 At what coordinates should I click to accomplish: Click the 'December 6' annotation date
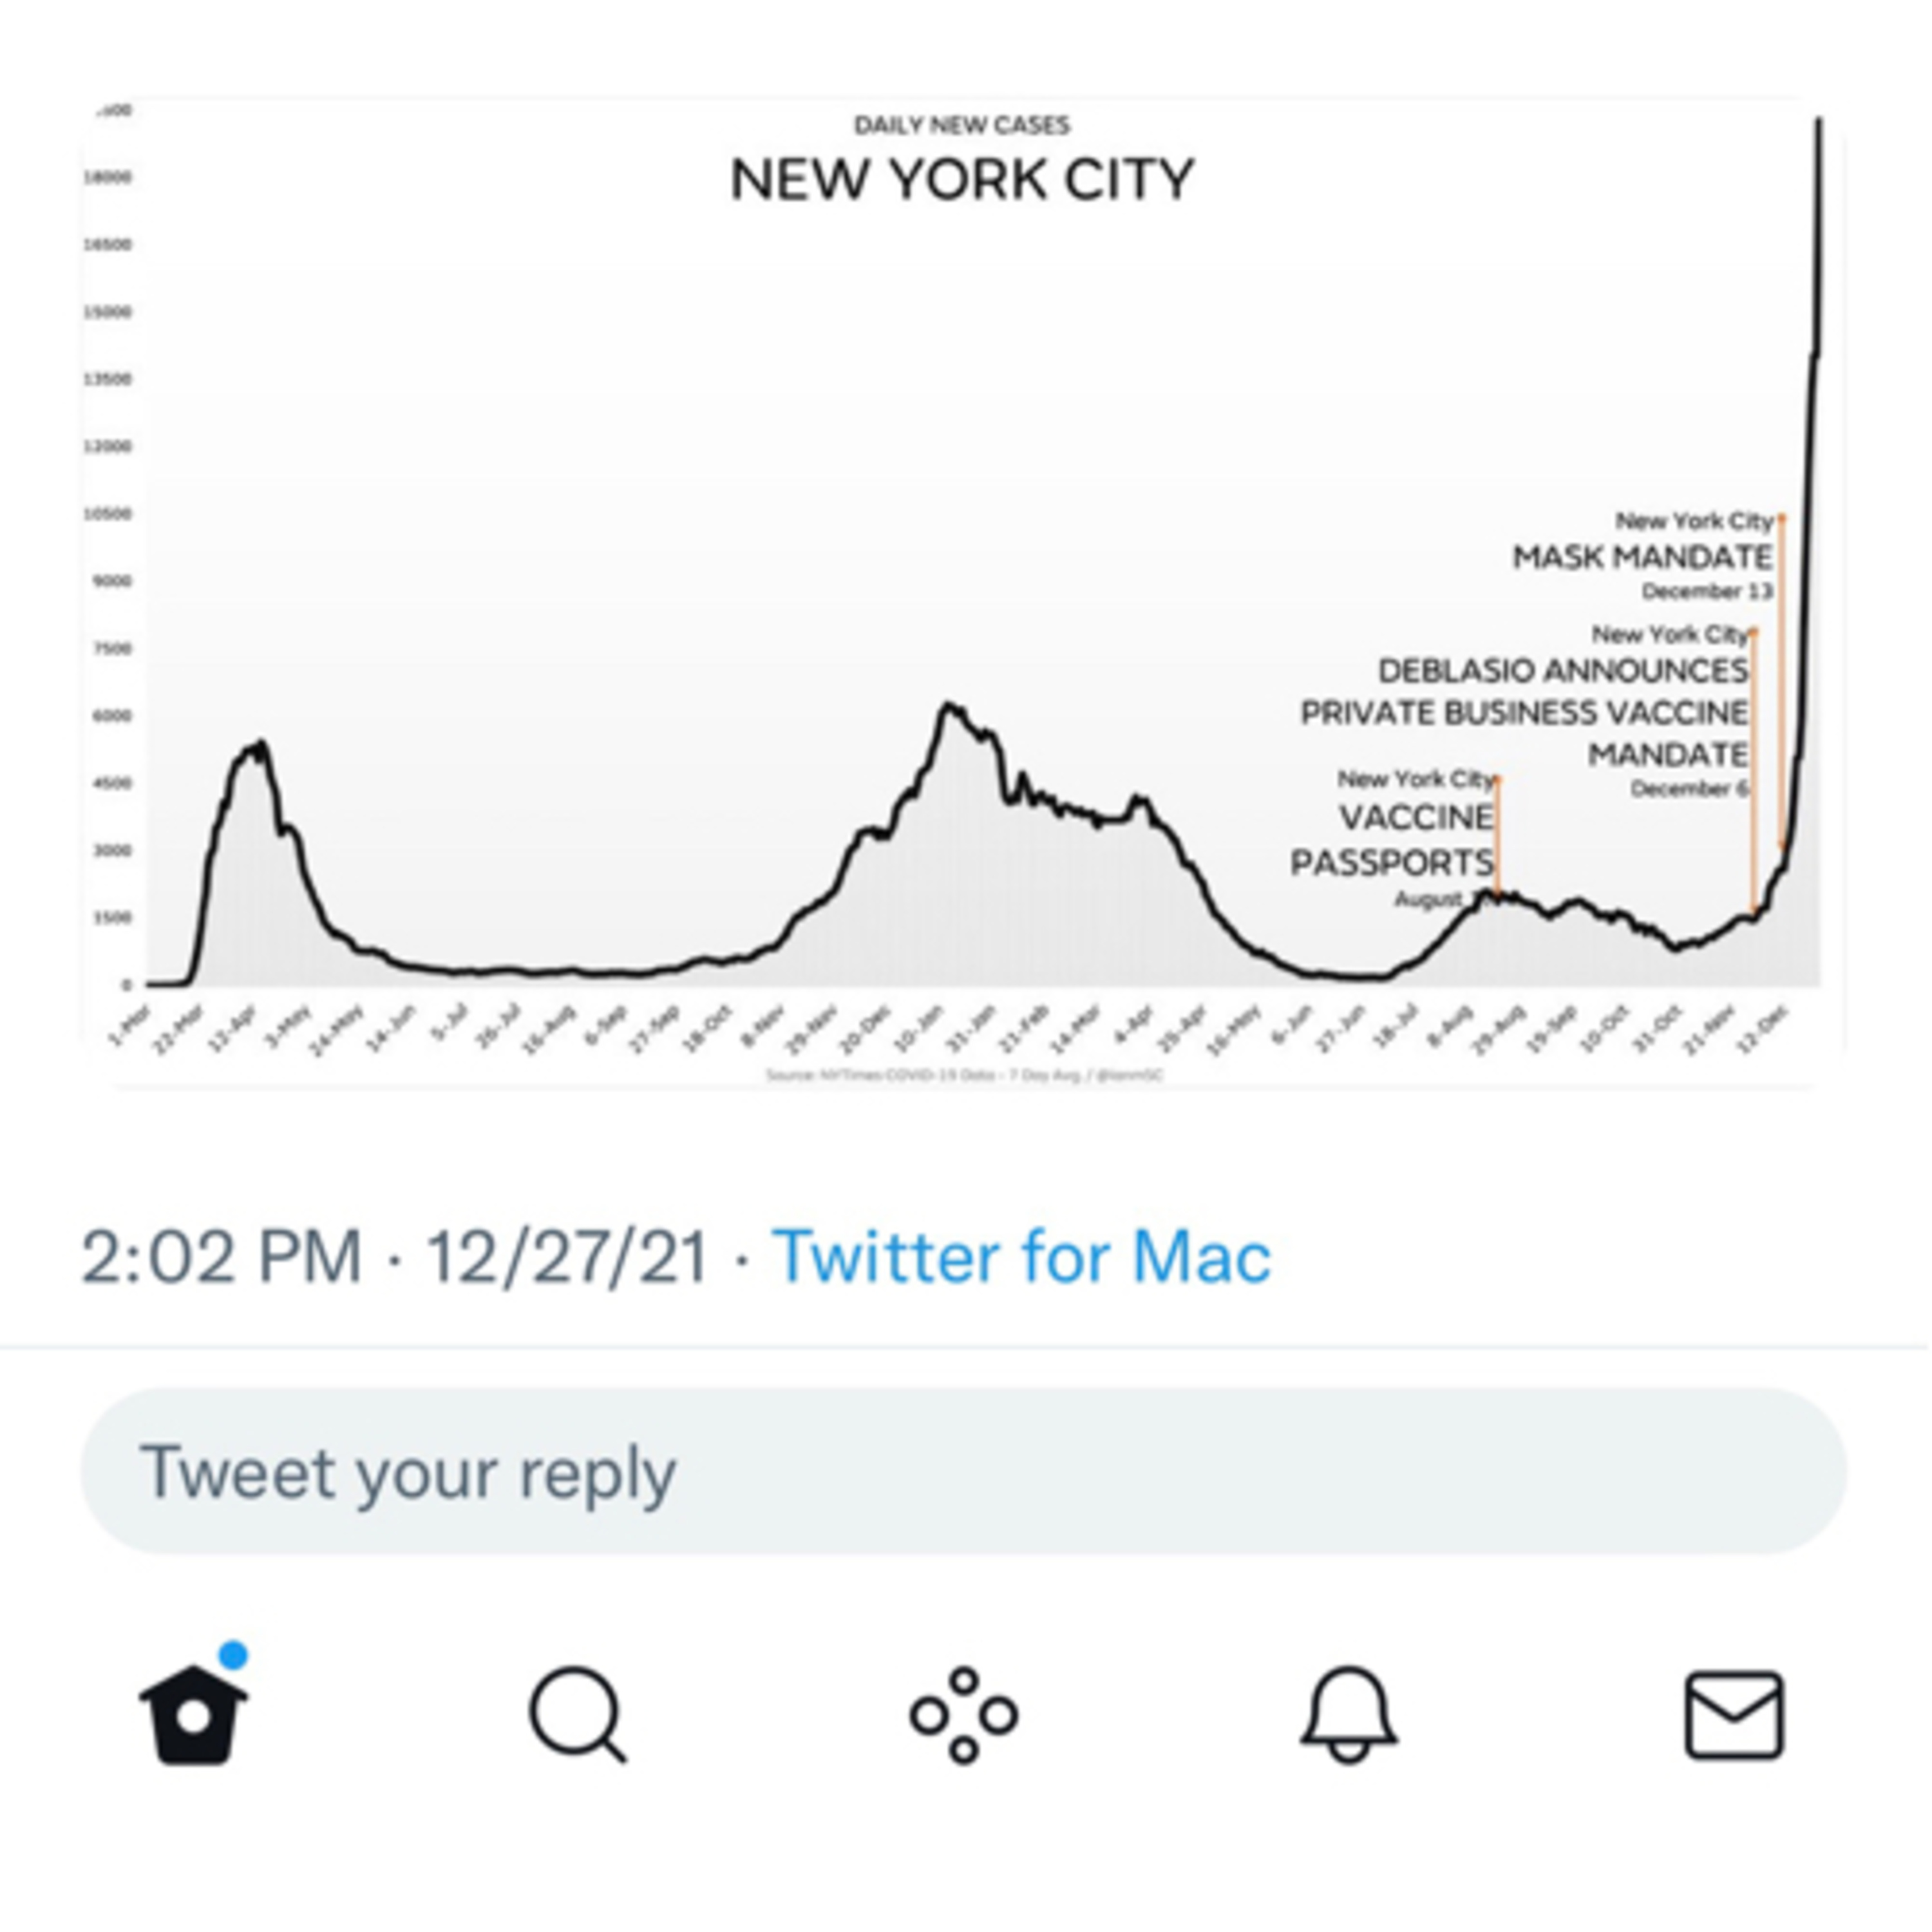1689,789
